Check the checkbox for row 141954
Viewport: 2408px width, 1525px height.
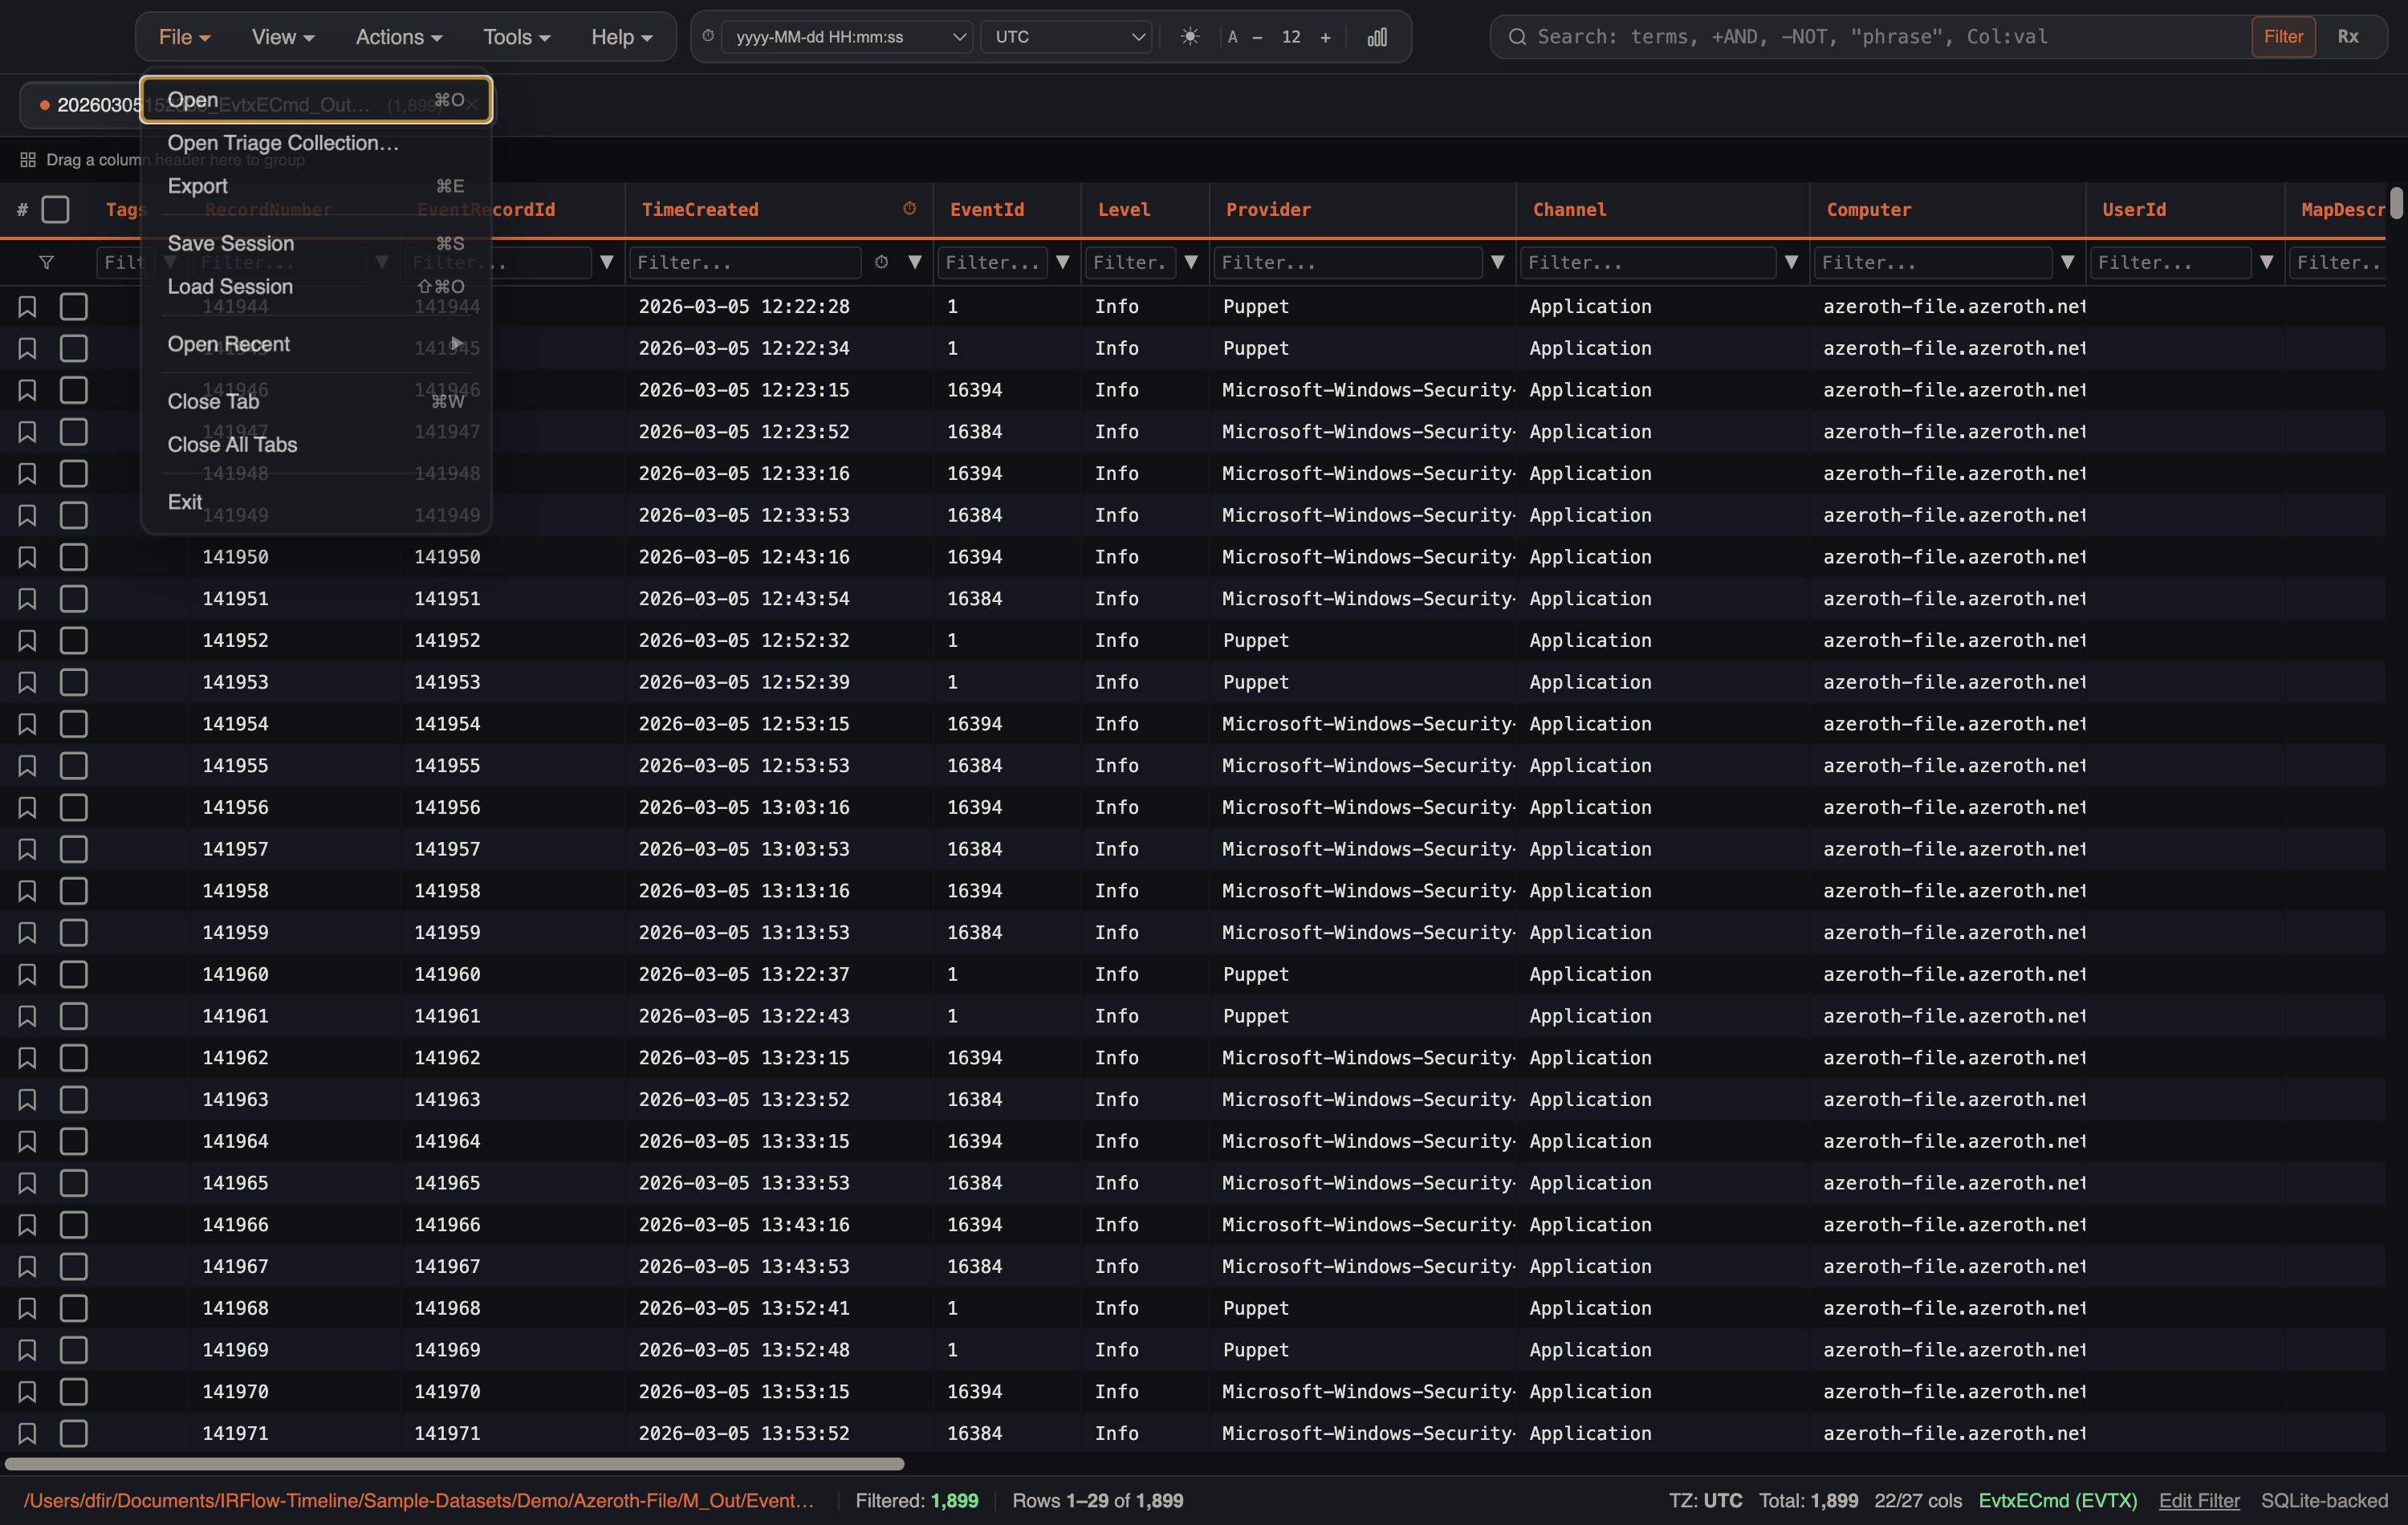click(x=73, y=724)
